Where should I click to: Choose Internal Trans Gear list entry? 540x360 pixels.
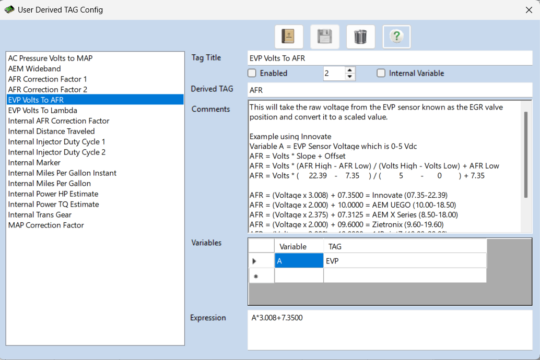(x=40, y=214)
